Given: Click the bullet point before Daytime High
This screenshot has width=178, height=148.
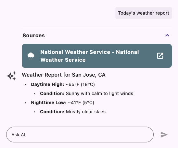Looking at the screenshot, I should pos(26,85).
